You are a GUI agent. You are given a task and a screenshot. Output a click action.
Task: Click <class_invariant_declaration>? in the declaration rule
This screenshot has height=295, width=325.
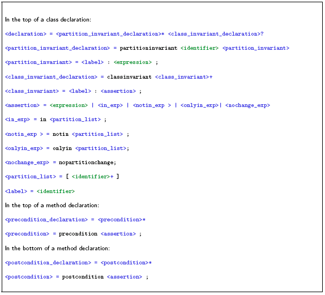click(x=216, y=34)
